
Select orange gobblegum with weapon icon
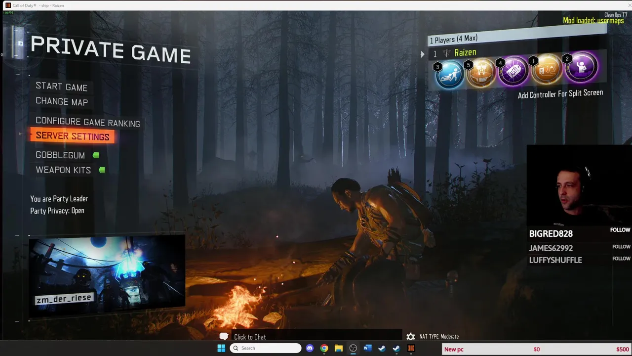coord(547,68)
